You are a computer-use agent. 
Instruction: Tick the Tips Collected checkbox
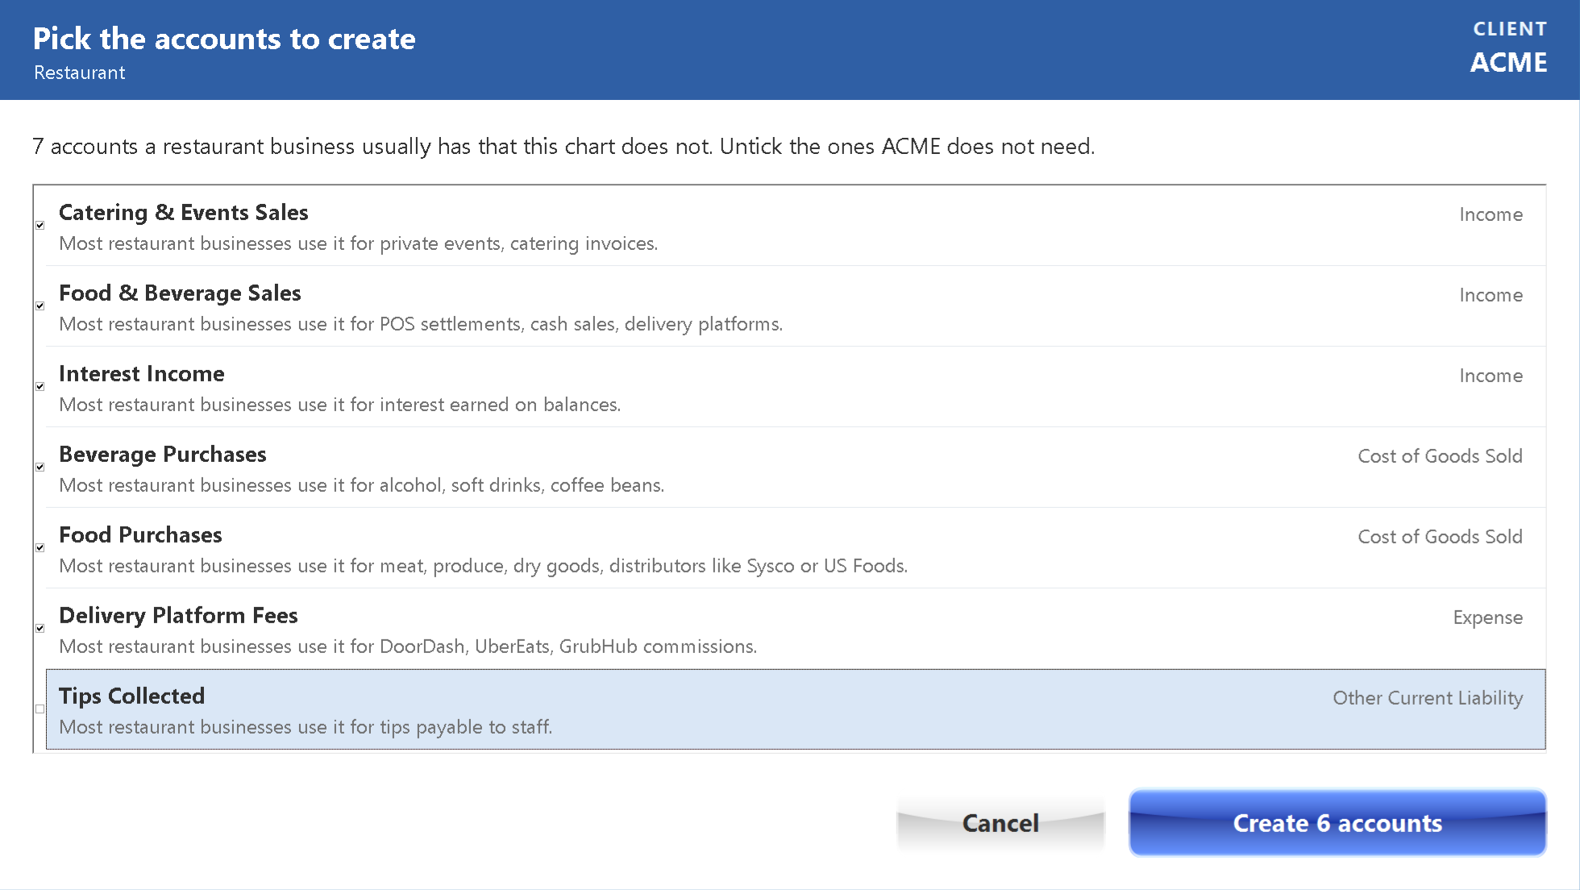pyautogui.click(x=39, y=709)
